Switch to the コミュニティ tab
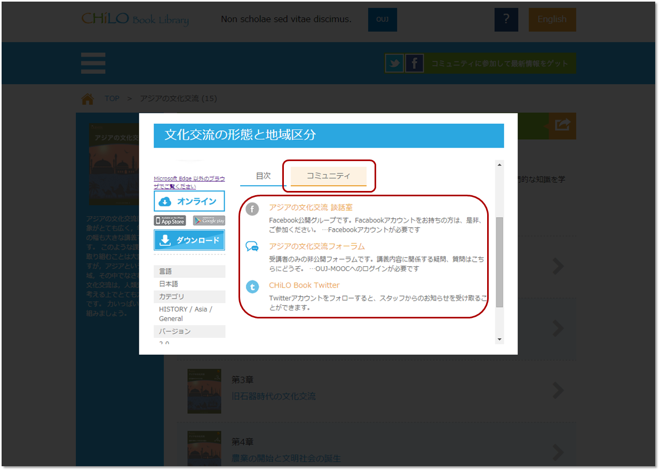Image resolution: width=660 pixels, height=471 pixels. tap(328, 176)
